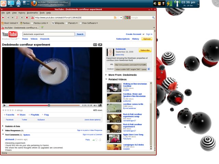The height and width of the screenshot is (164, 219).
Task: Click the Firefox task in the KDE taskbar
Action: (51, 3)
